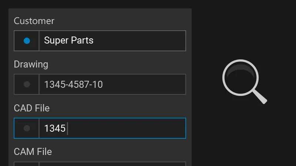
Task: Click the CAM File label
Action: [x=33, y=152]
